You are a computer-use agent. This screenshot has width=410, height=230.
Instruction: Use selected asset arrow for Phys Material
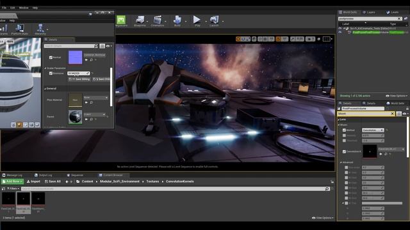tap(86, 102)
